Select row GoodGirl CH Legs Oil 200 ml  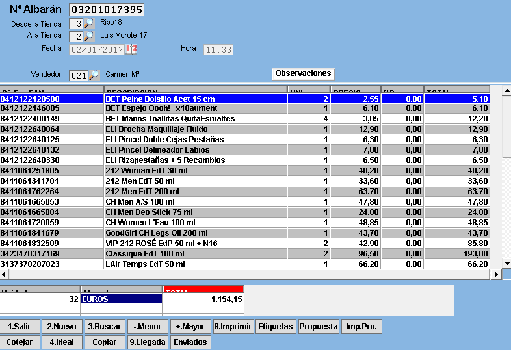point(244,233)
